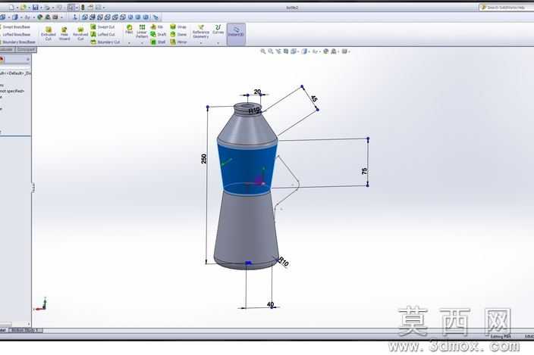Screen dimensions: 534x355
Task: Click the Swept Cut feature
Action: coord(102,26)
